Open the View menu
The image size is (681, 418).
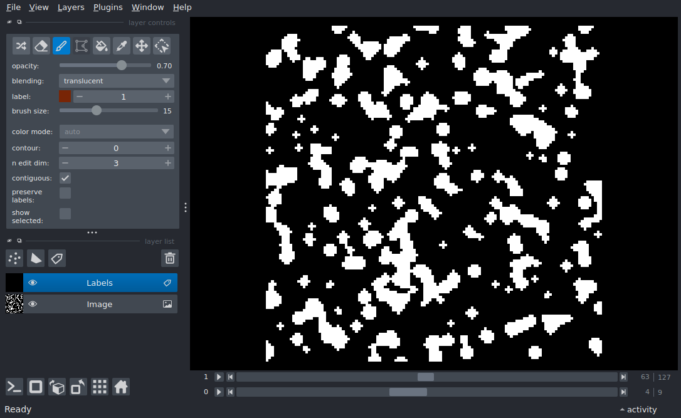39,8
